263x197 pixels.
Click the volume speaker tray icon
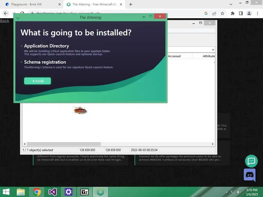[239, 192]
